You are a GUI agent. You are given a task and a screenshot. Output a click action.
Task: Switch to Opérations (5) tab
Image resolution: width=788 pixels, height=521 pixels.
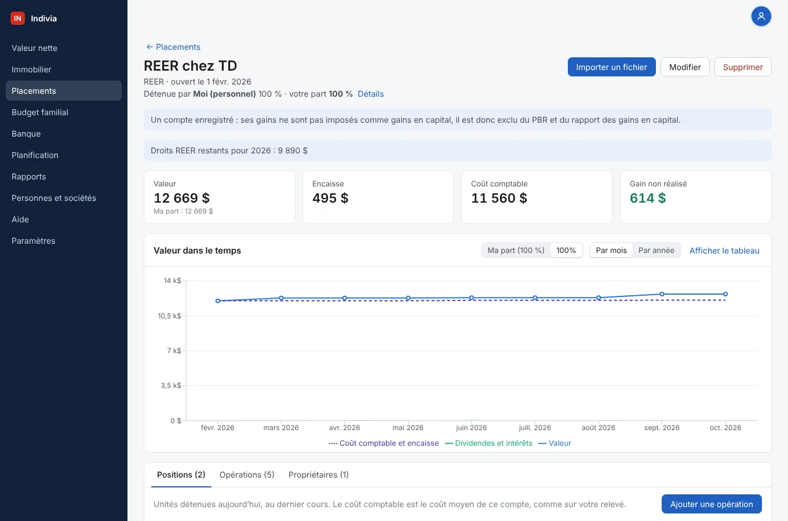click(x=247, y=475)
